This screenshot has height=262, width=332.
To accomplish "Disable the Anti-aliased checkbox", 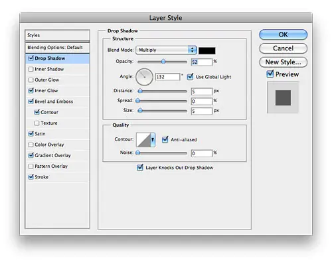I will 165,139.
